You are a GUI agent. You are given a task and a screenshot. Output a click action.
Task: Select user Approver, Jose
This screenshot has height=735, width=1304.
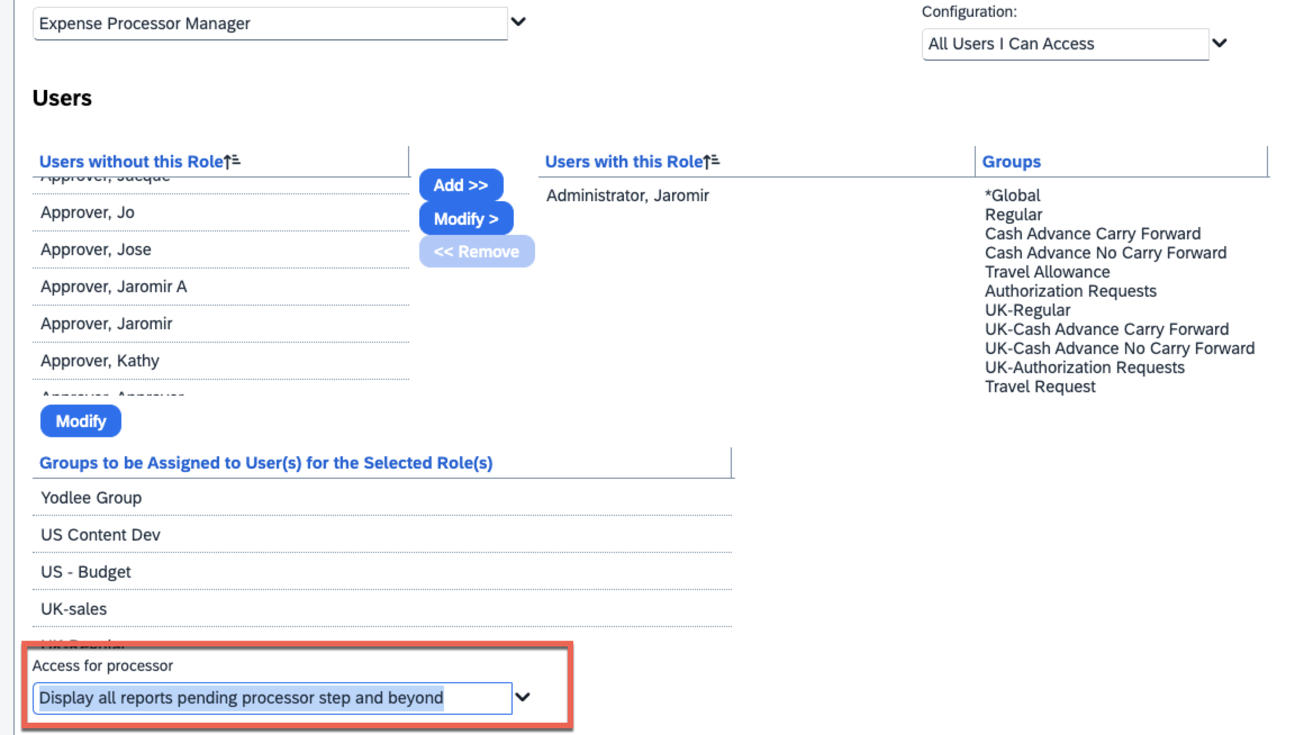pos(96,249)
